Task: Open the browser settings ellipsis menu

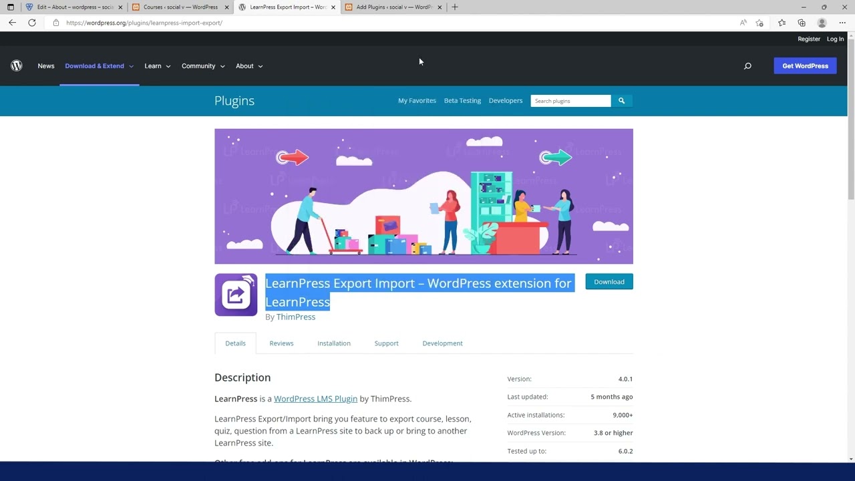Action: click(842, 23)
